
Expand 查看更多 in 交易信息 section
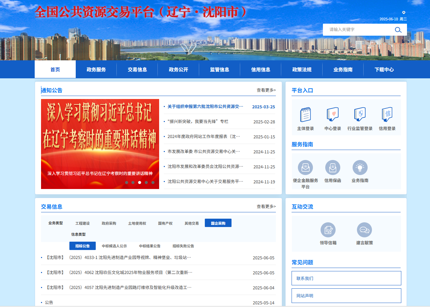click(x=266, y=207)
